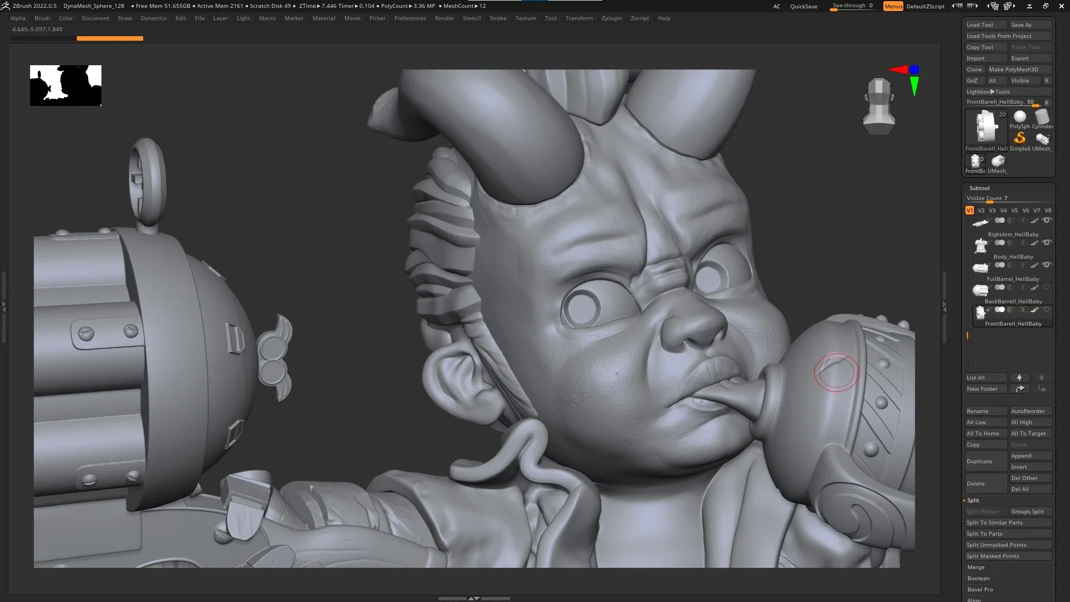Hide the Body_HellBaby subtool
Viewport: 1070px width, 602px height.
click(1047, 242)
